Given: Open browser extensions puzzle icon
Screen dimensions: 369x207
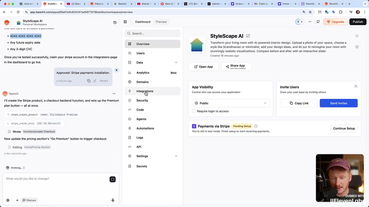Looking at the screenshot, I should click(341, 12).
